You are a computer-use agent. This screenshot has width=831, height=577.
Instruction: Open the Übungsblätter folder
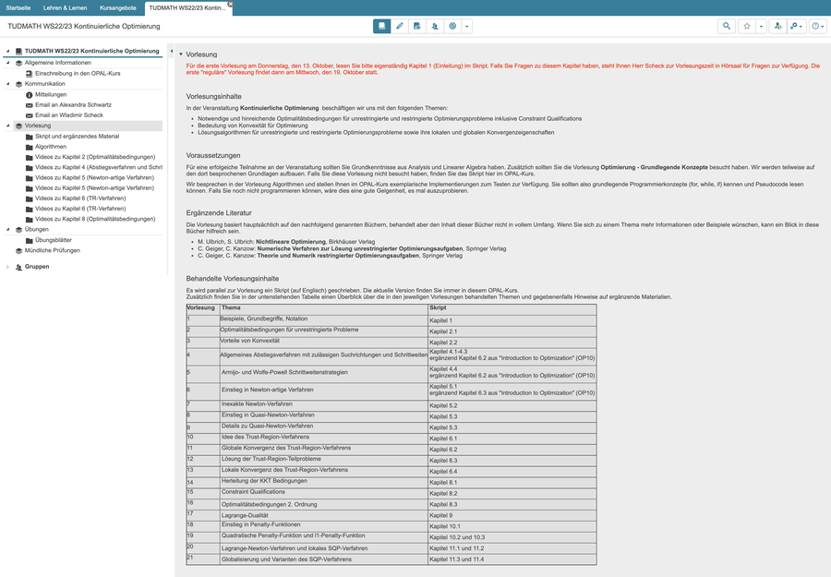tap(53, 240)
